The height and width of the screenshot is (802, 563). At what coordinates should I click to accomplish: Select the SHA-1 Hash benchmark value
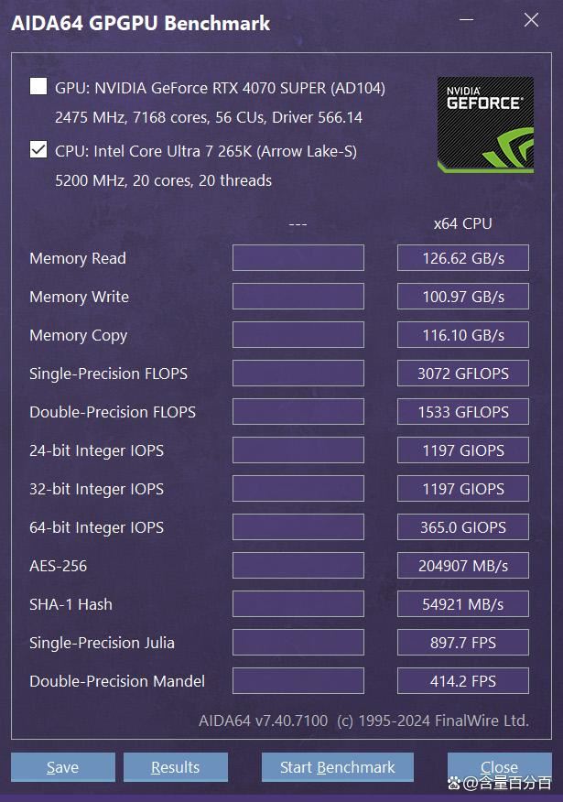462,603
